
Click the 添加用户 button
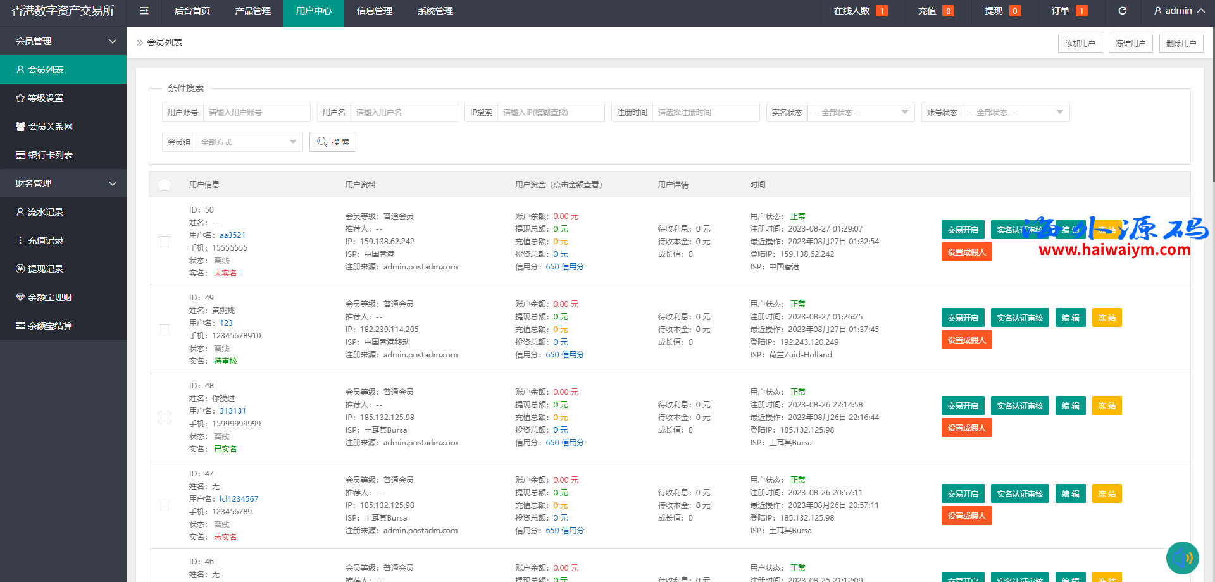[x=1080, y=43]
